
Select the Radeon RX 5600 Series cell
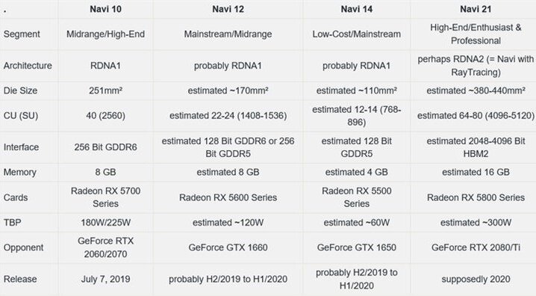228,197
